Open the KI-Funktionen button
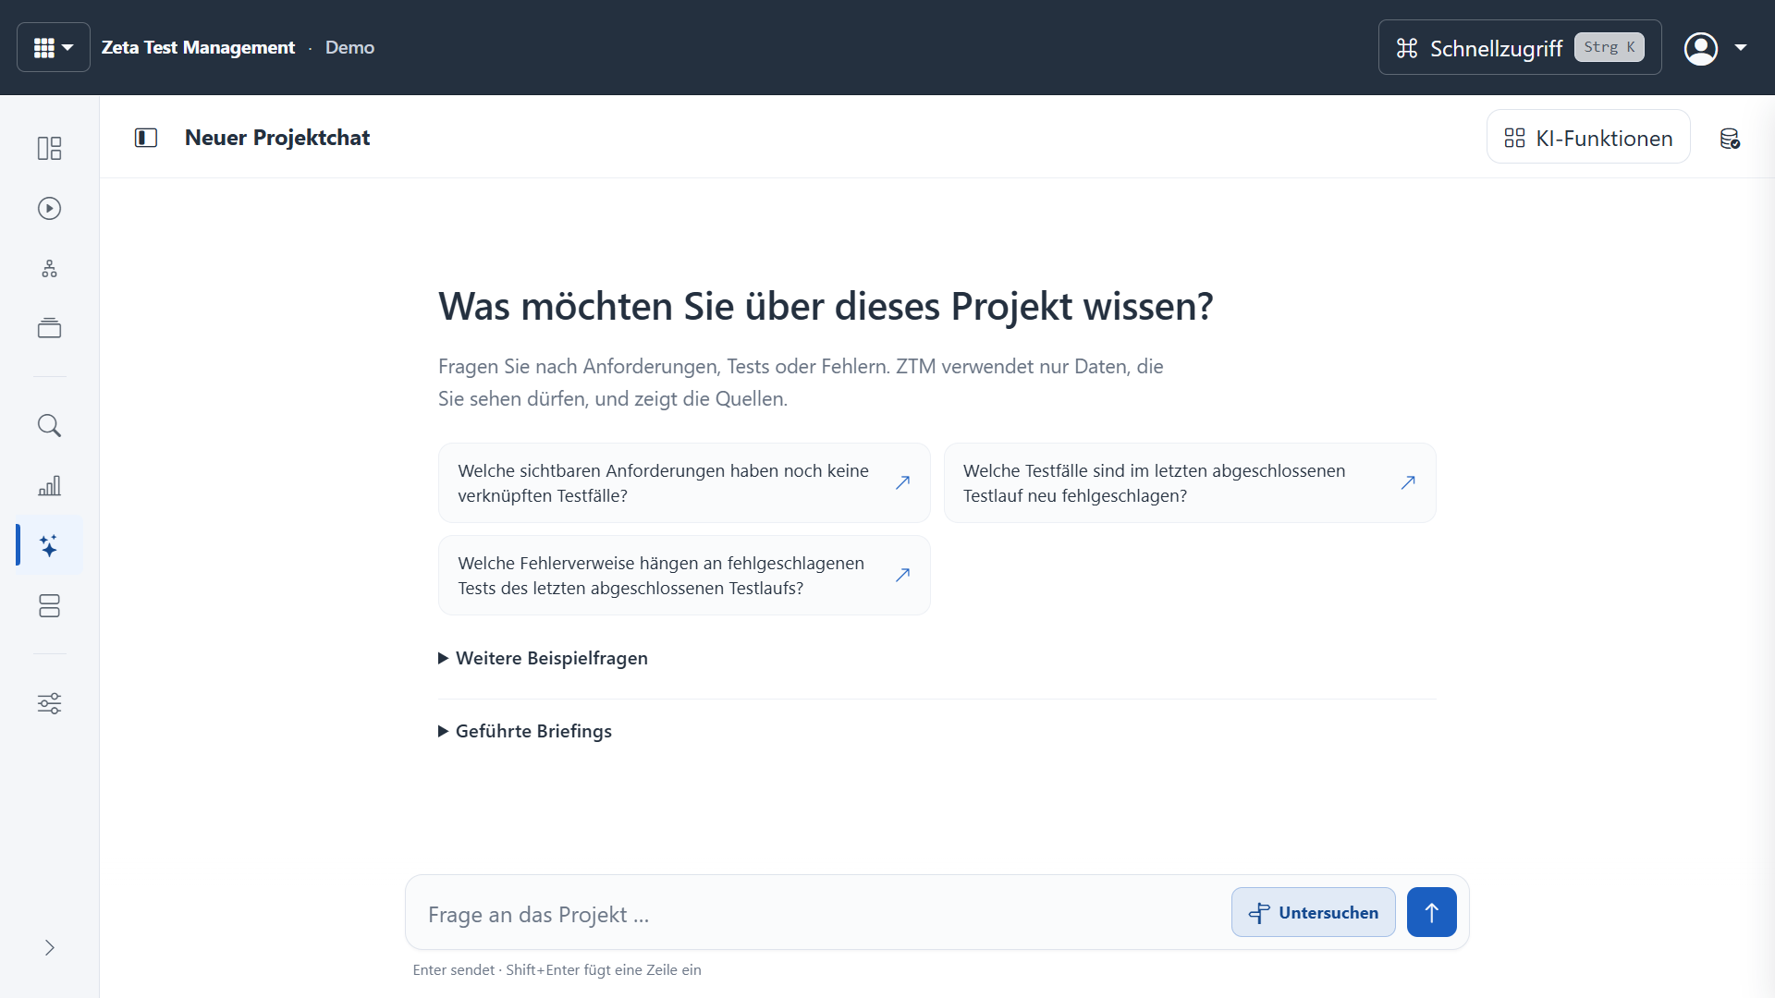This screenshot has width=1775, height=998. click(1588, 138)
